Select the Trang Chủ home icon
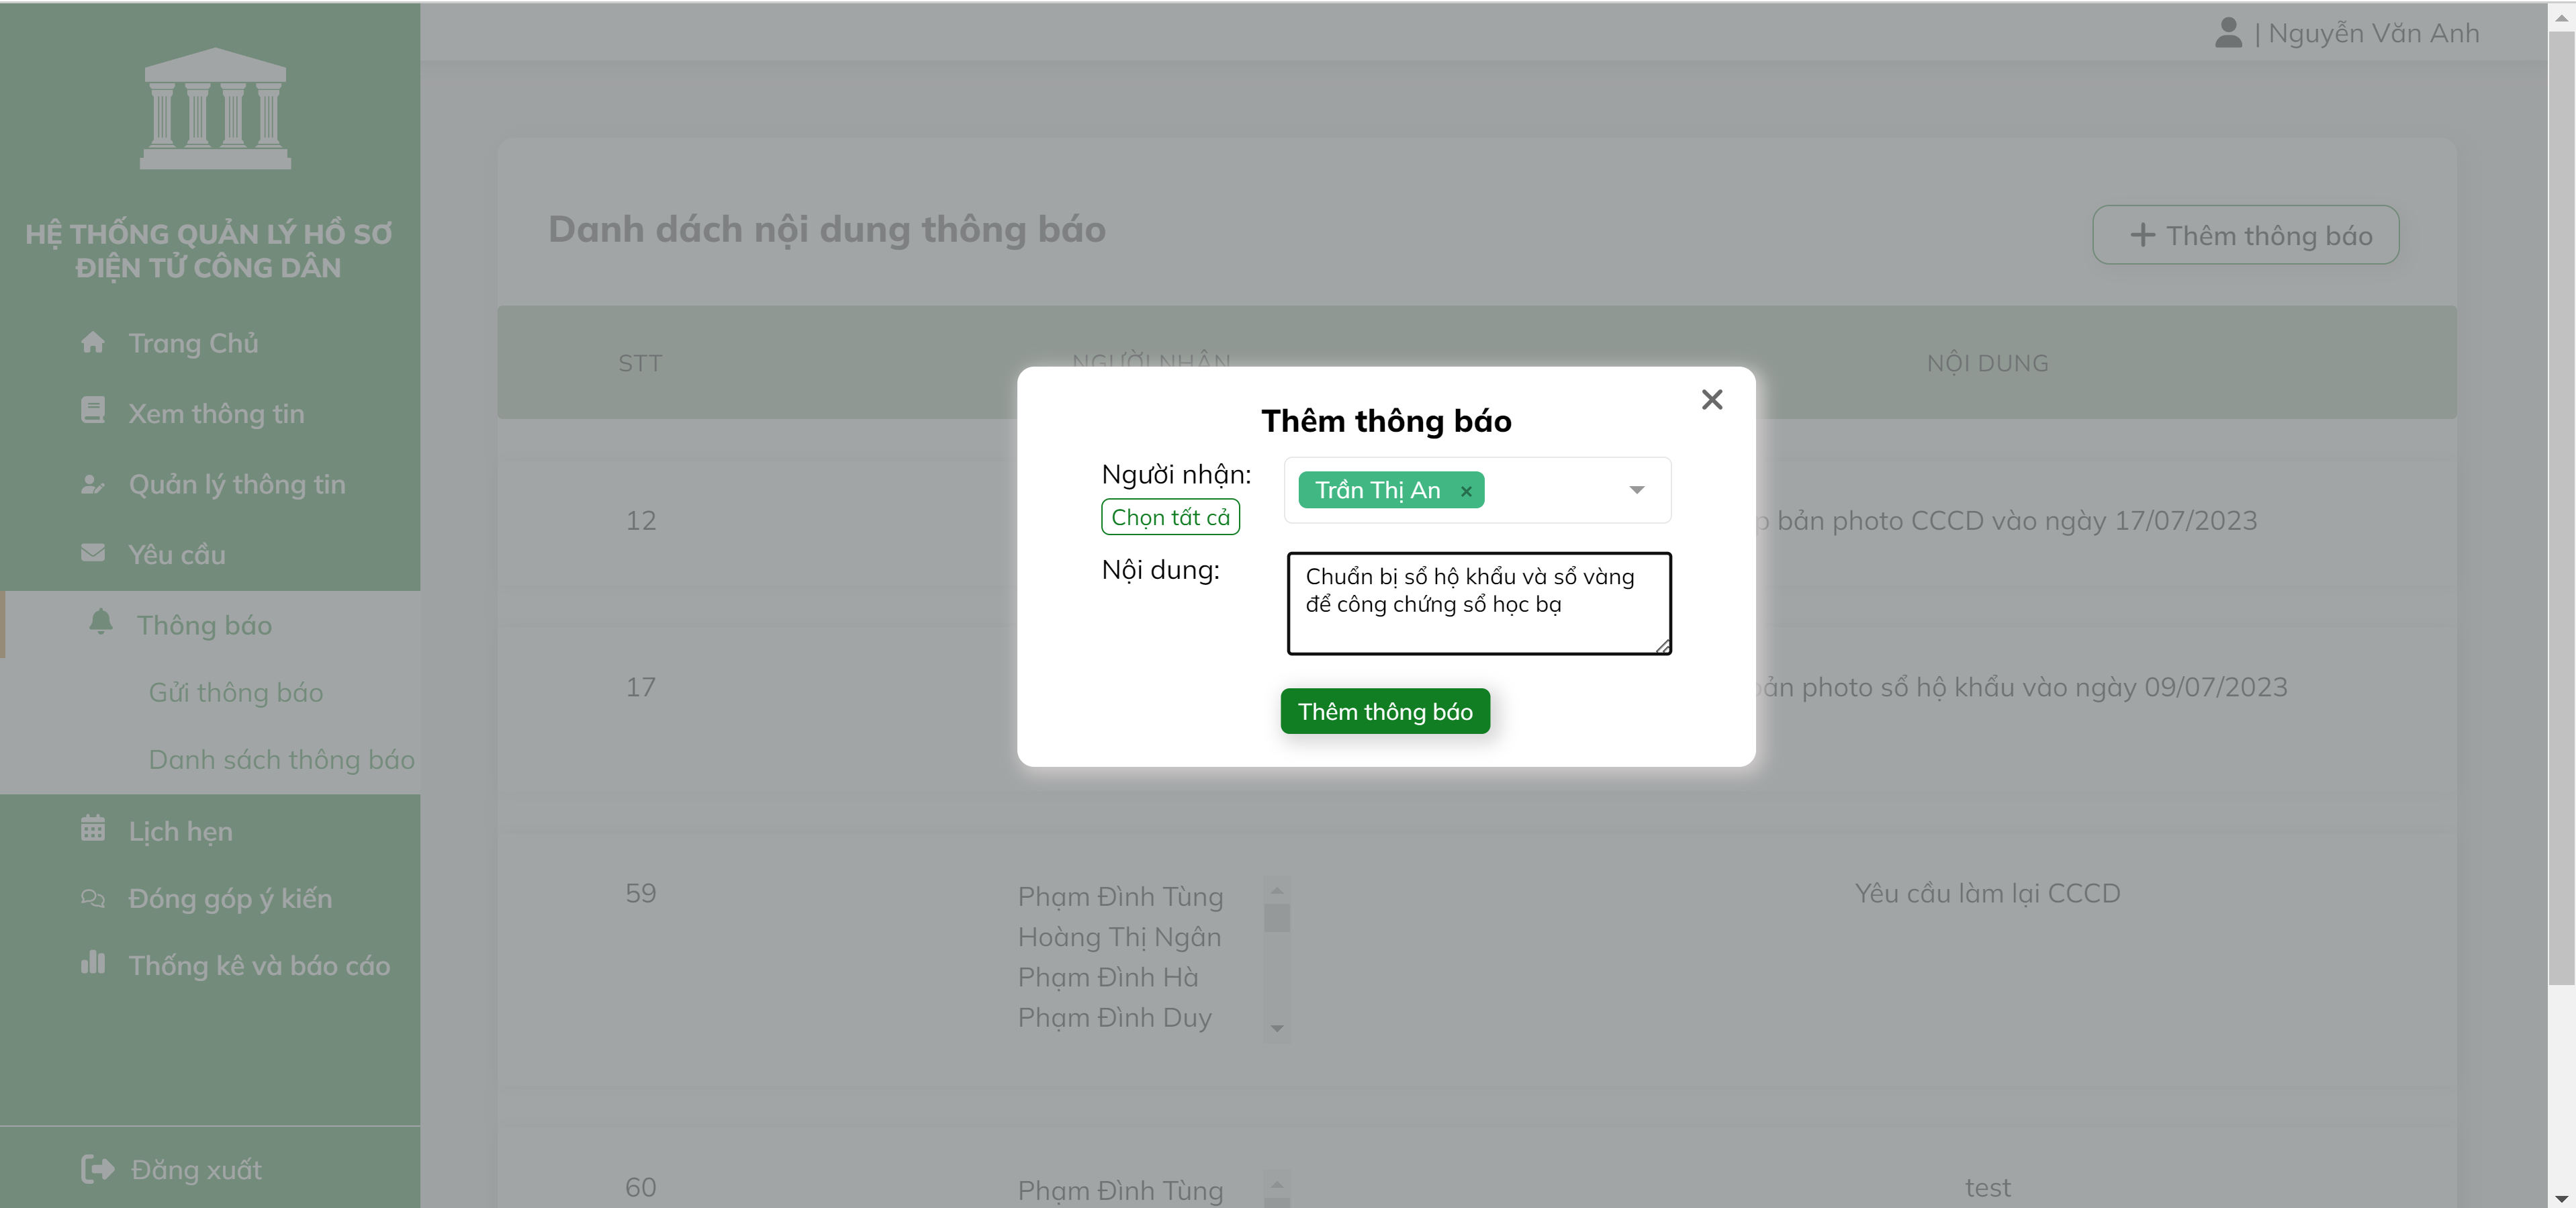This screenshot has height=1208, width=2576. click(x=93, y=342)
